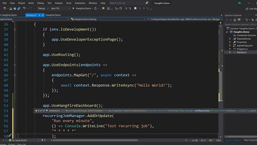
Task: Click the search magnifier icon in title bar
Action: click(x=147, y=3)
